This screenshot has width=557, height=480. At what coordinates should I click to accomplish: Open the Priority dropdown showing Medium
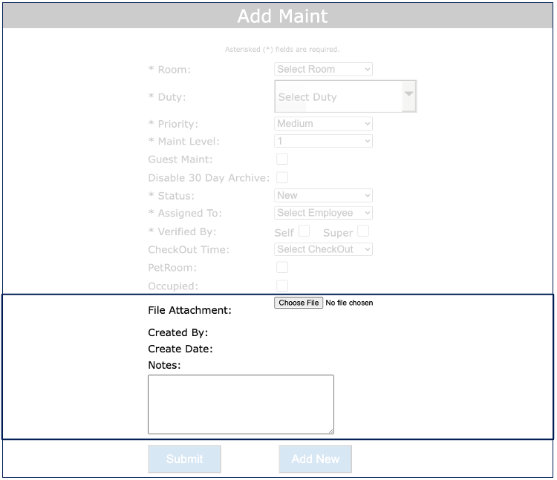(323, 124)
